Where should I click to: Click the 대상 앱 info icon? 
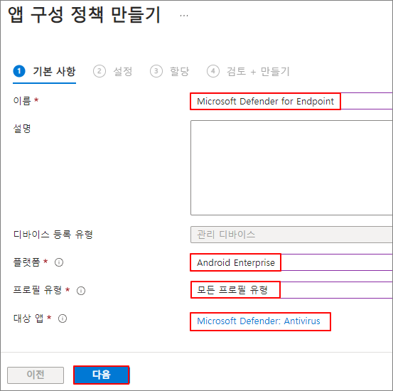pos(63,318)
